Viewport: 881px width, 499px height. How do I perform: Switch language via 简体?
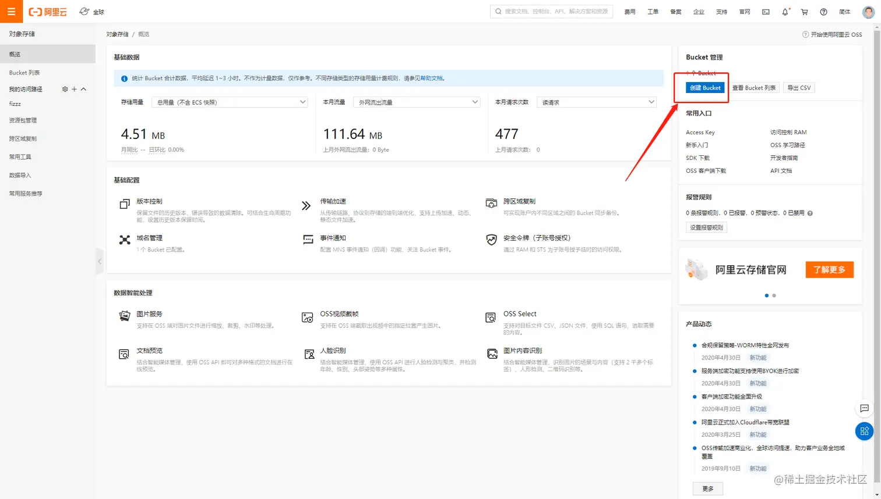pos(844,12)
